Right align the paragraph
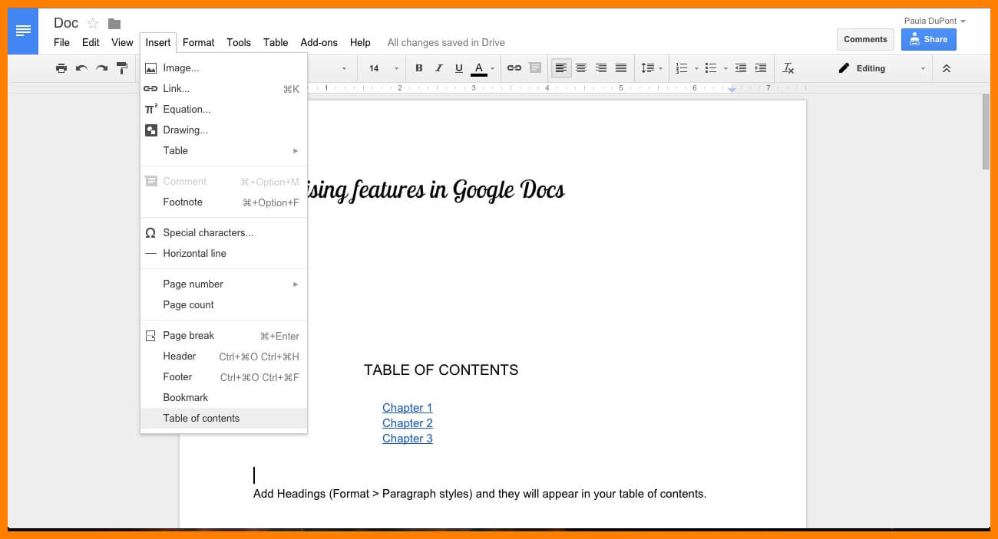 coord(601,68)
